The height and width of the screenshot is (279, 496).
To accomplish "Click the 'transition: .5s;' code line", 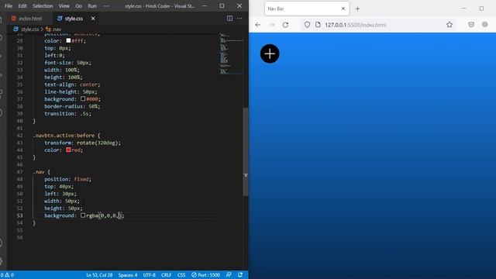I will 67,114.
